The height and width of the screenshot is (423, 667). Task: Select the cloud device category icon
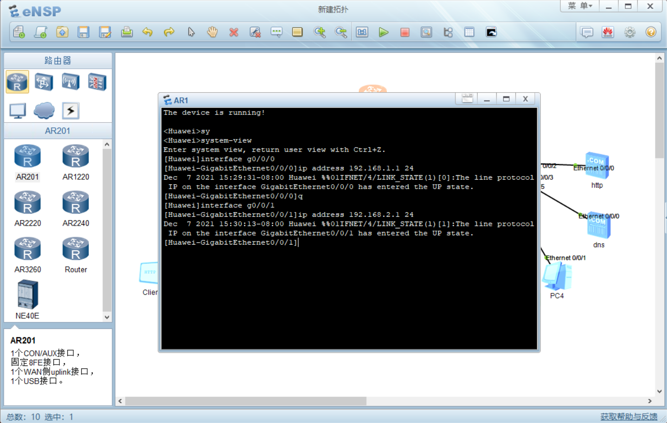pyautogui.click(x=44, y=110)
